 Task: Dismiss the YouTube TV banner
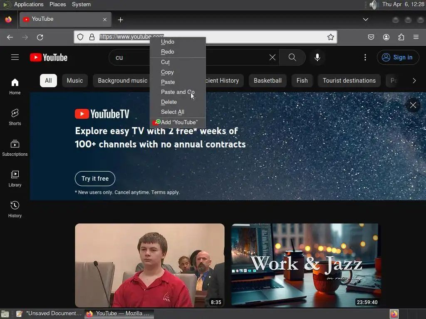[413, 105]
